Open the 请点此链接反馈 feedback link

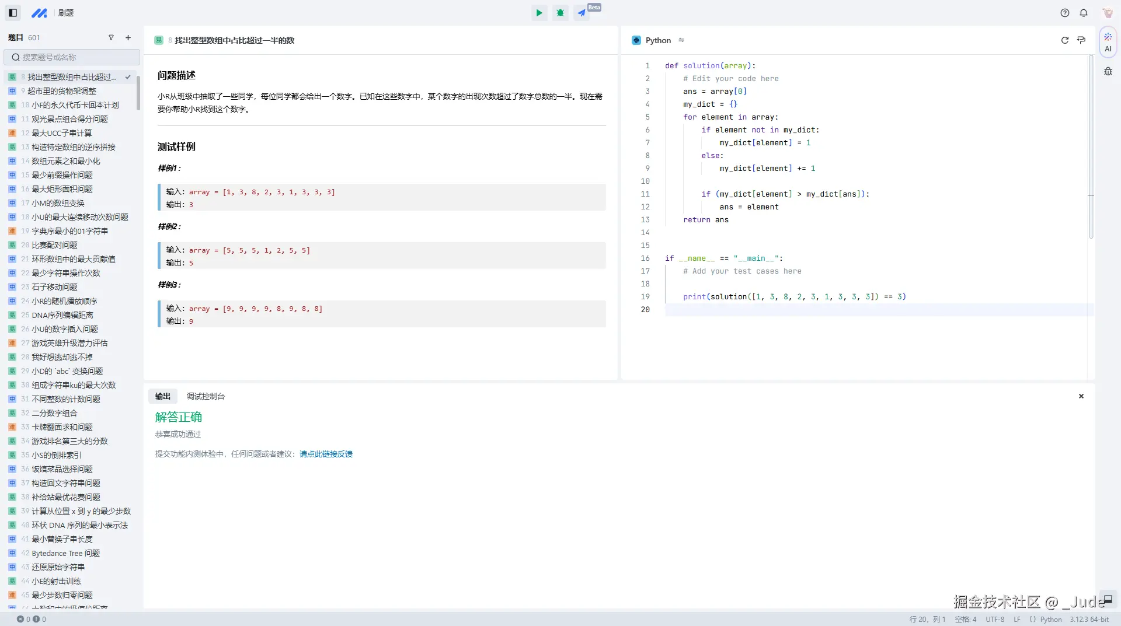(x=326, y=454)
